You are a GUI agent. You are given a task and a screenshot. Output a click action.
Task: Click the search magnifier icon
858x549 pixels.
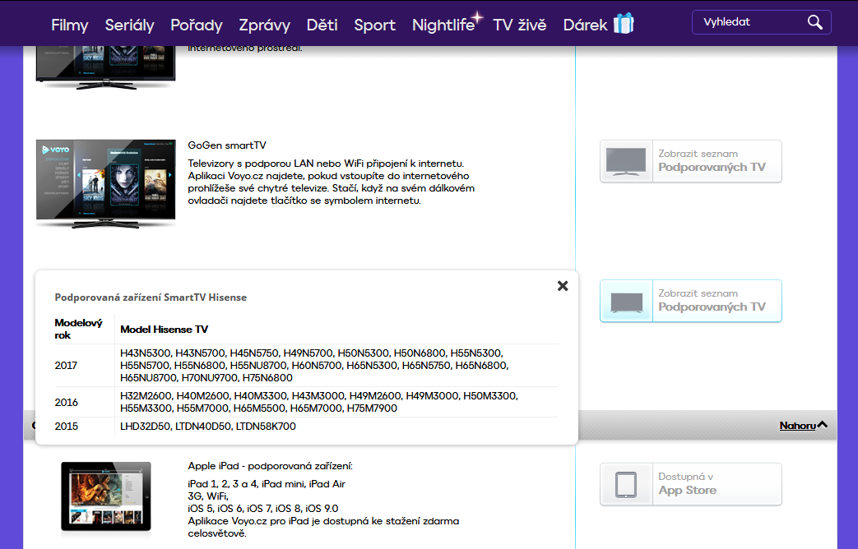click(x=814, y=22)
